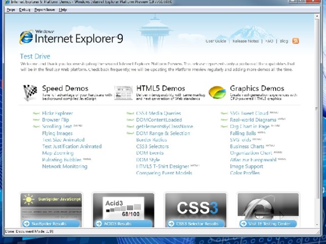This screenshot has height=244, width=326.
Task: Open the CSS3 Media Queries demo
Action: [x=158, y=113]
